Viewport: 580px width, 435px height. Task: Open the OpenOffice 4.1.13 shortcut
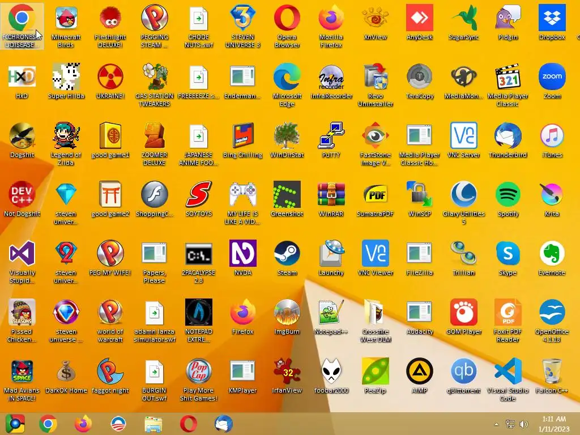[x=552, y=312]
